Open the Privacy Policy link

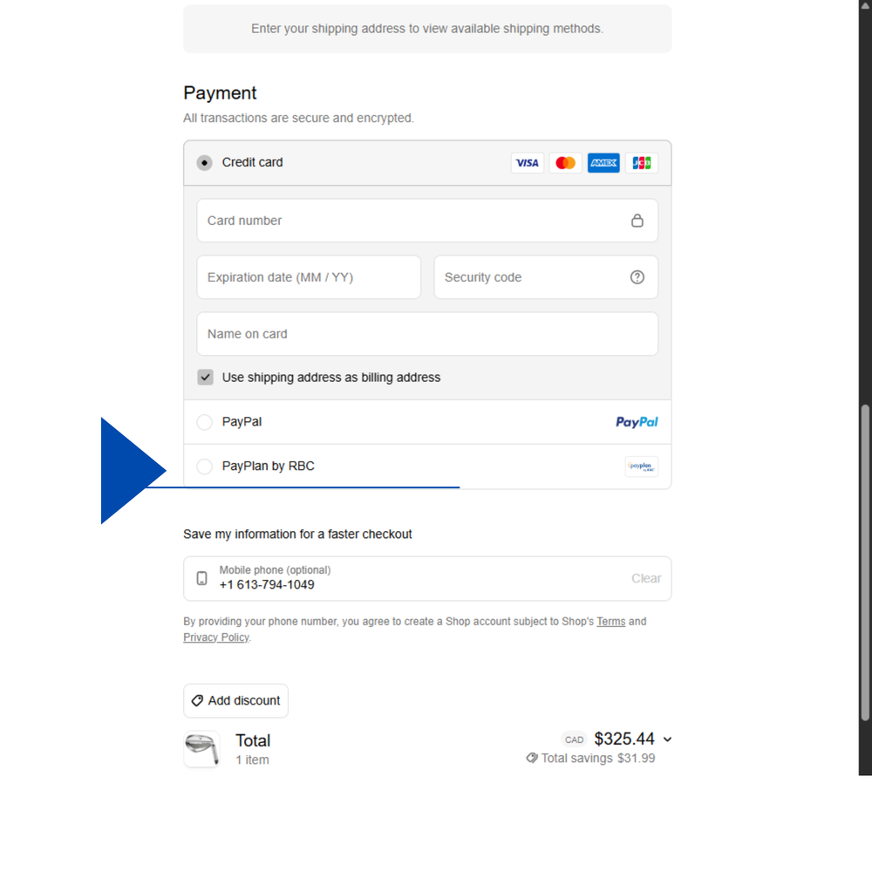(215, 637)
